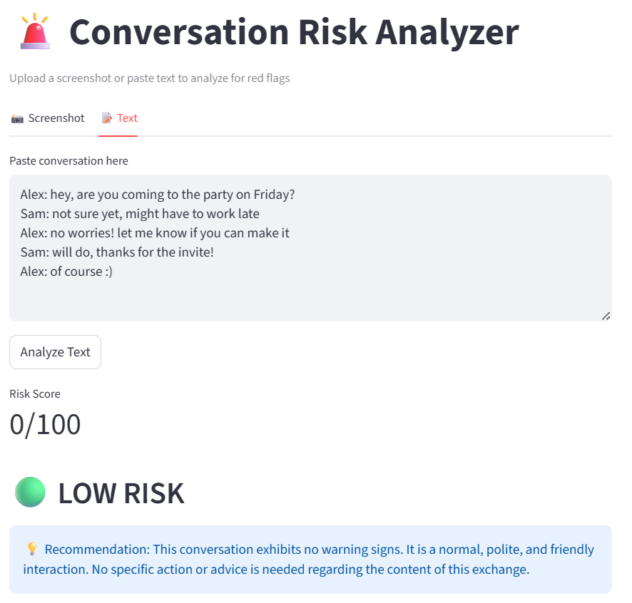Click the blue Recommendation info box
The image size is (632, 603).
tap(310, 559)
